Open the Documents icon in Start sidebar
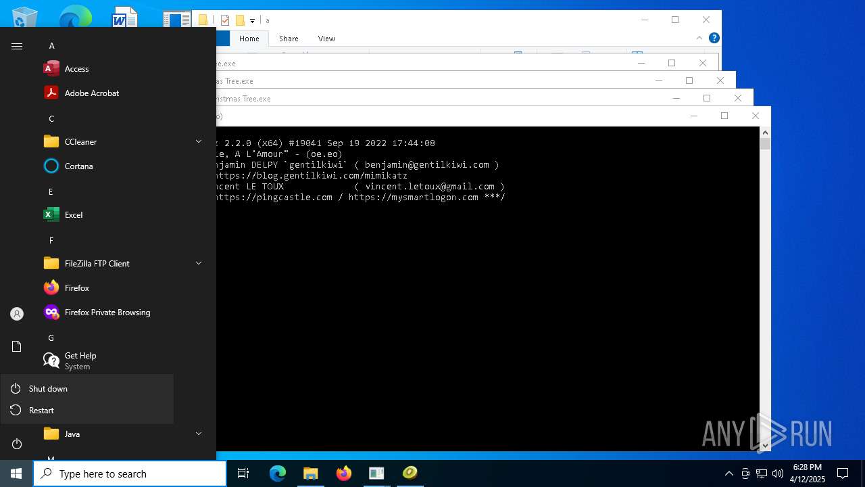 tap(17, 346)
